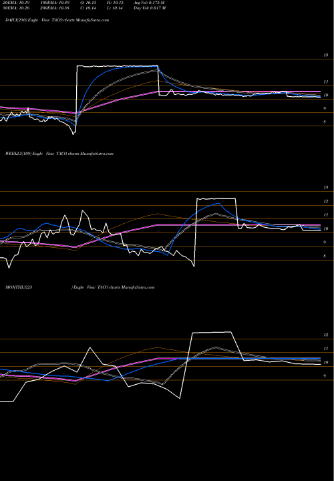Select the Day Vol: 0.017 M text
This screenshot has height=481, width=334.
click(150, 8)
